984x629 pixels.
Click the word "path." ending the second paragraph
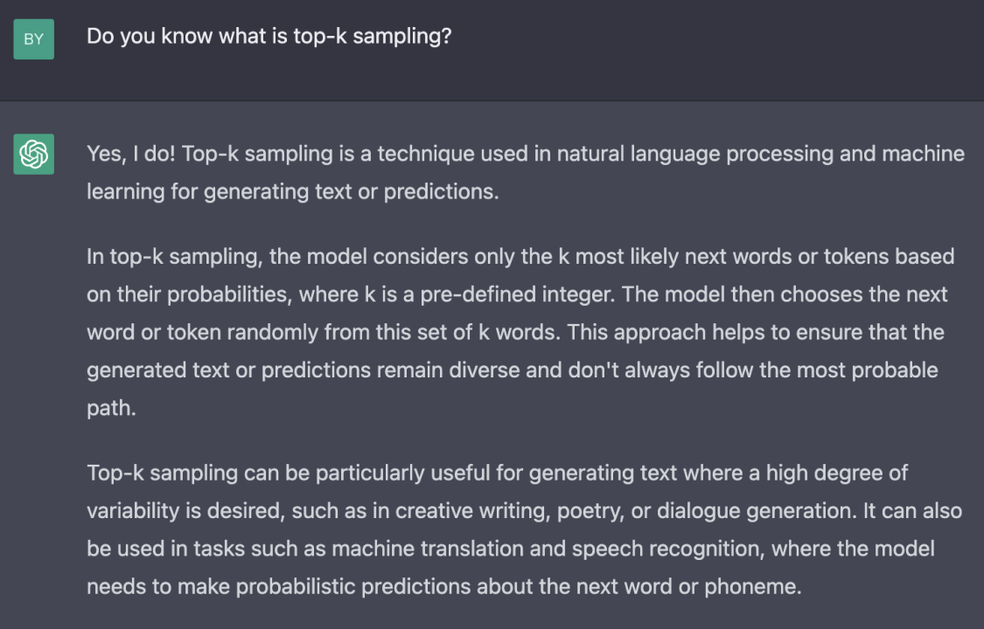click(x=111, y=408)
